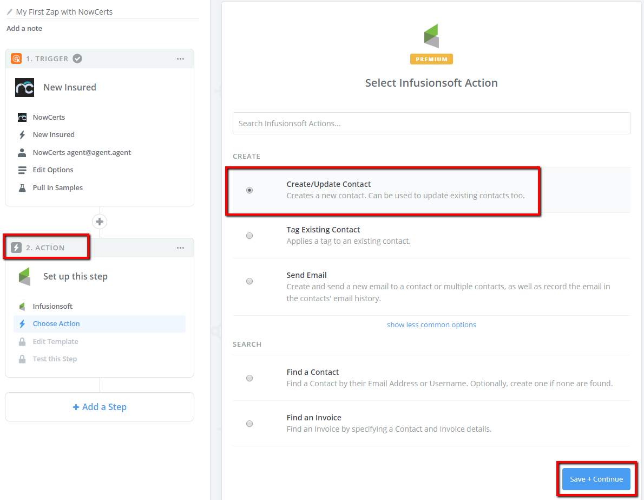The height and width of the screenshot is (500, 644).
Task: Select Choose Action in the action step
Action: 100,324
